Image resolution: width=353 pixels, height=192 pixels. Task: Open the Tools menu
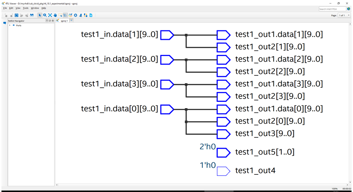[x=26, y=8]
